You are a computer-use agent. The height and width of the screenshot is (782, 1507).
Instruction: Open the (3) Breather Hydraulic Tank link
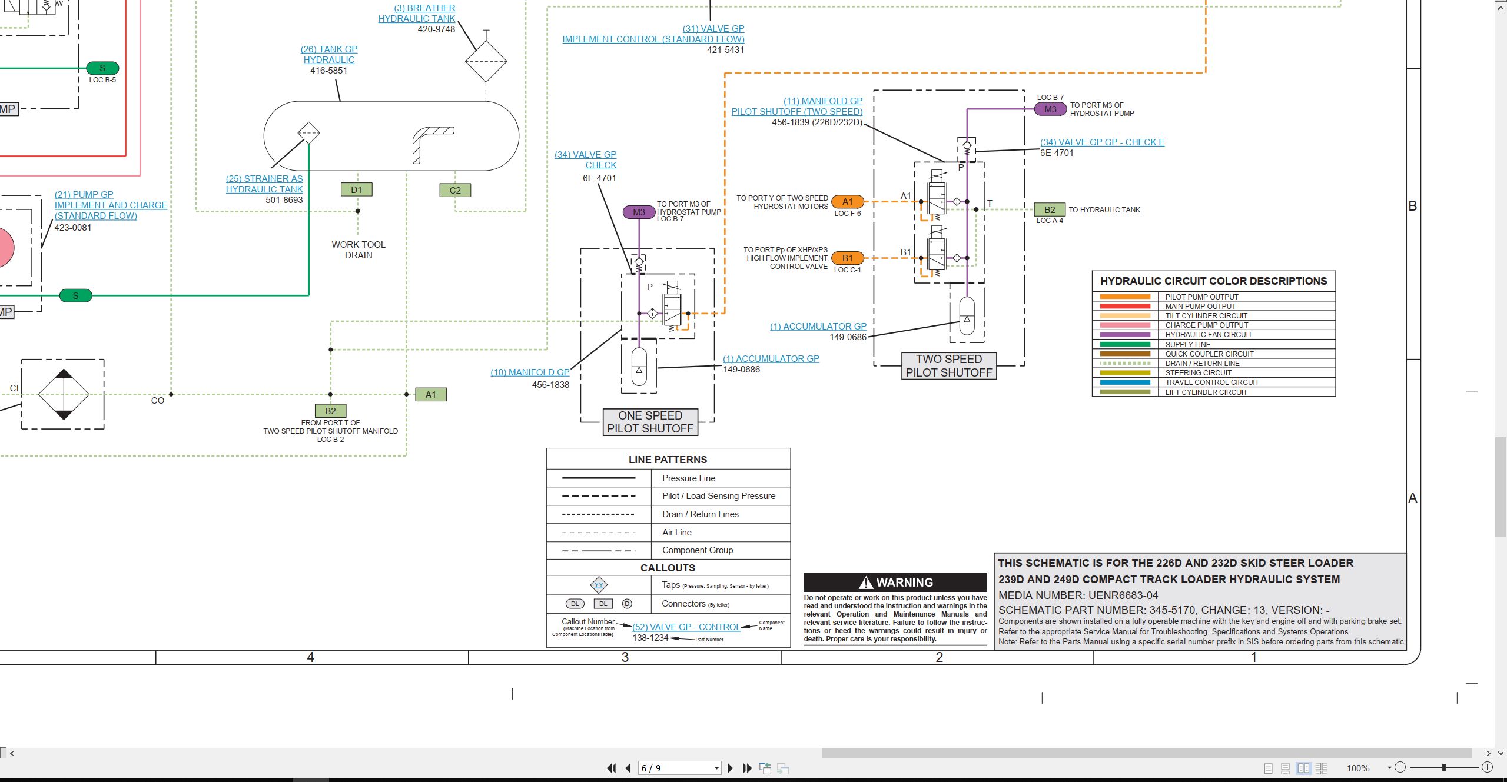tap(417, 14)
